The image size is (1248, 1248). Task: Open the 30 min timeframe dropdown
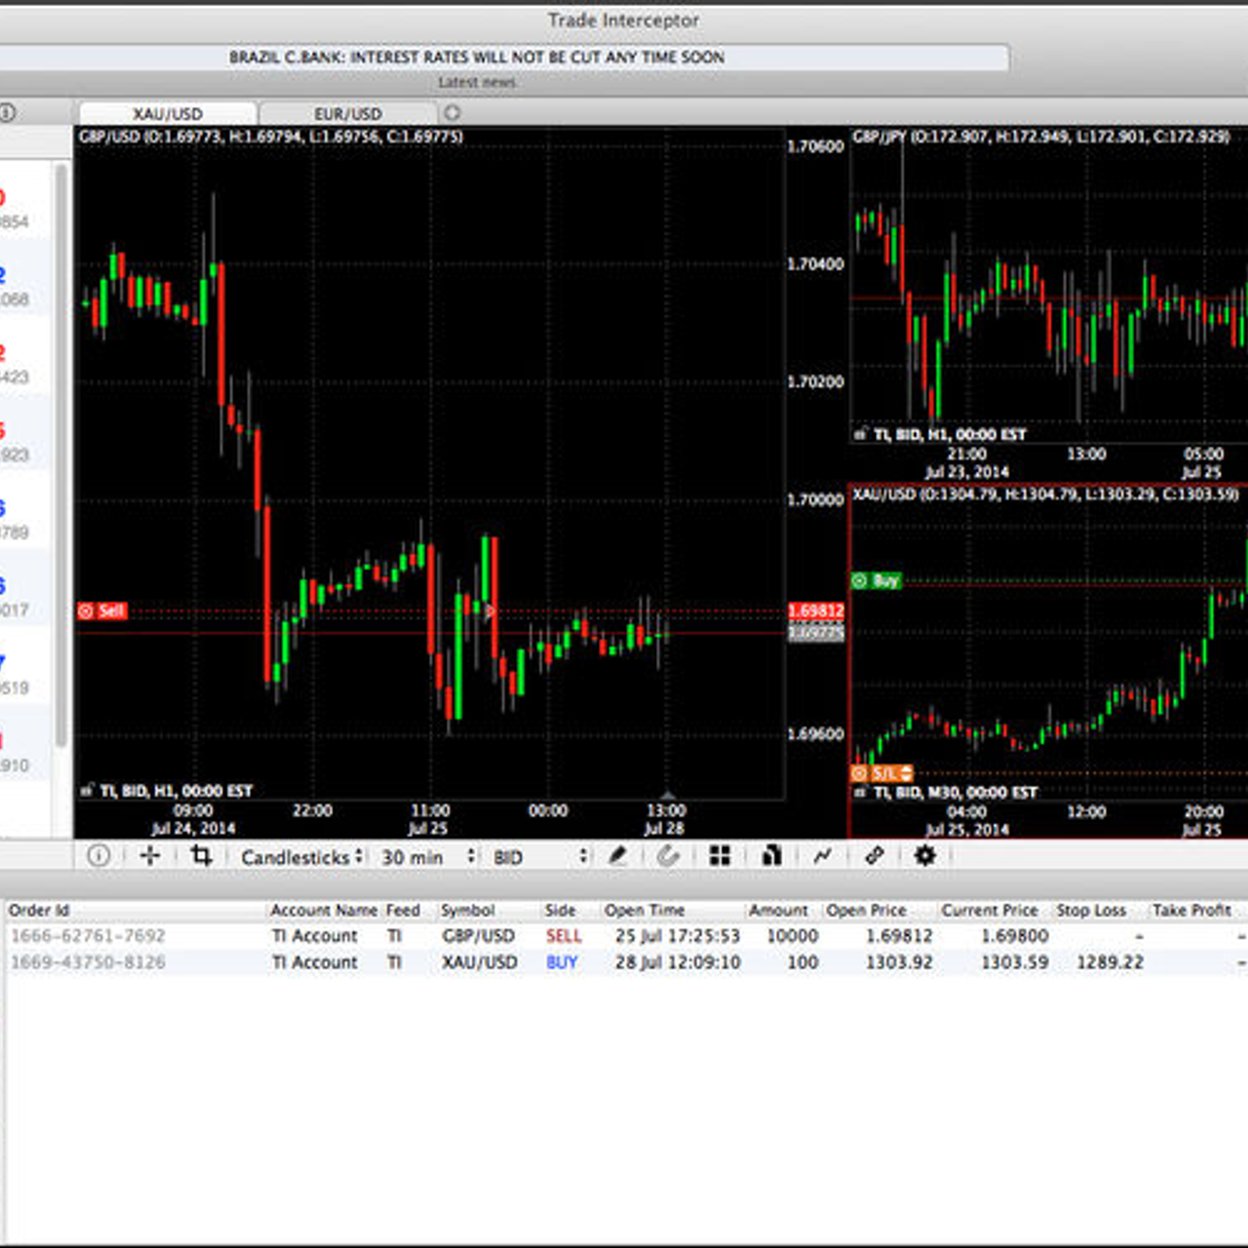(x=427, y=857)
